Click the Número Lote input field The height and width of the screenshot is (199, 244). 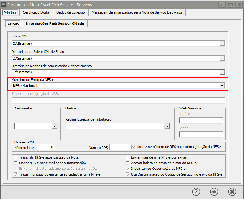(45, 147)
